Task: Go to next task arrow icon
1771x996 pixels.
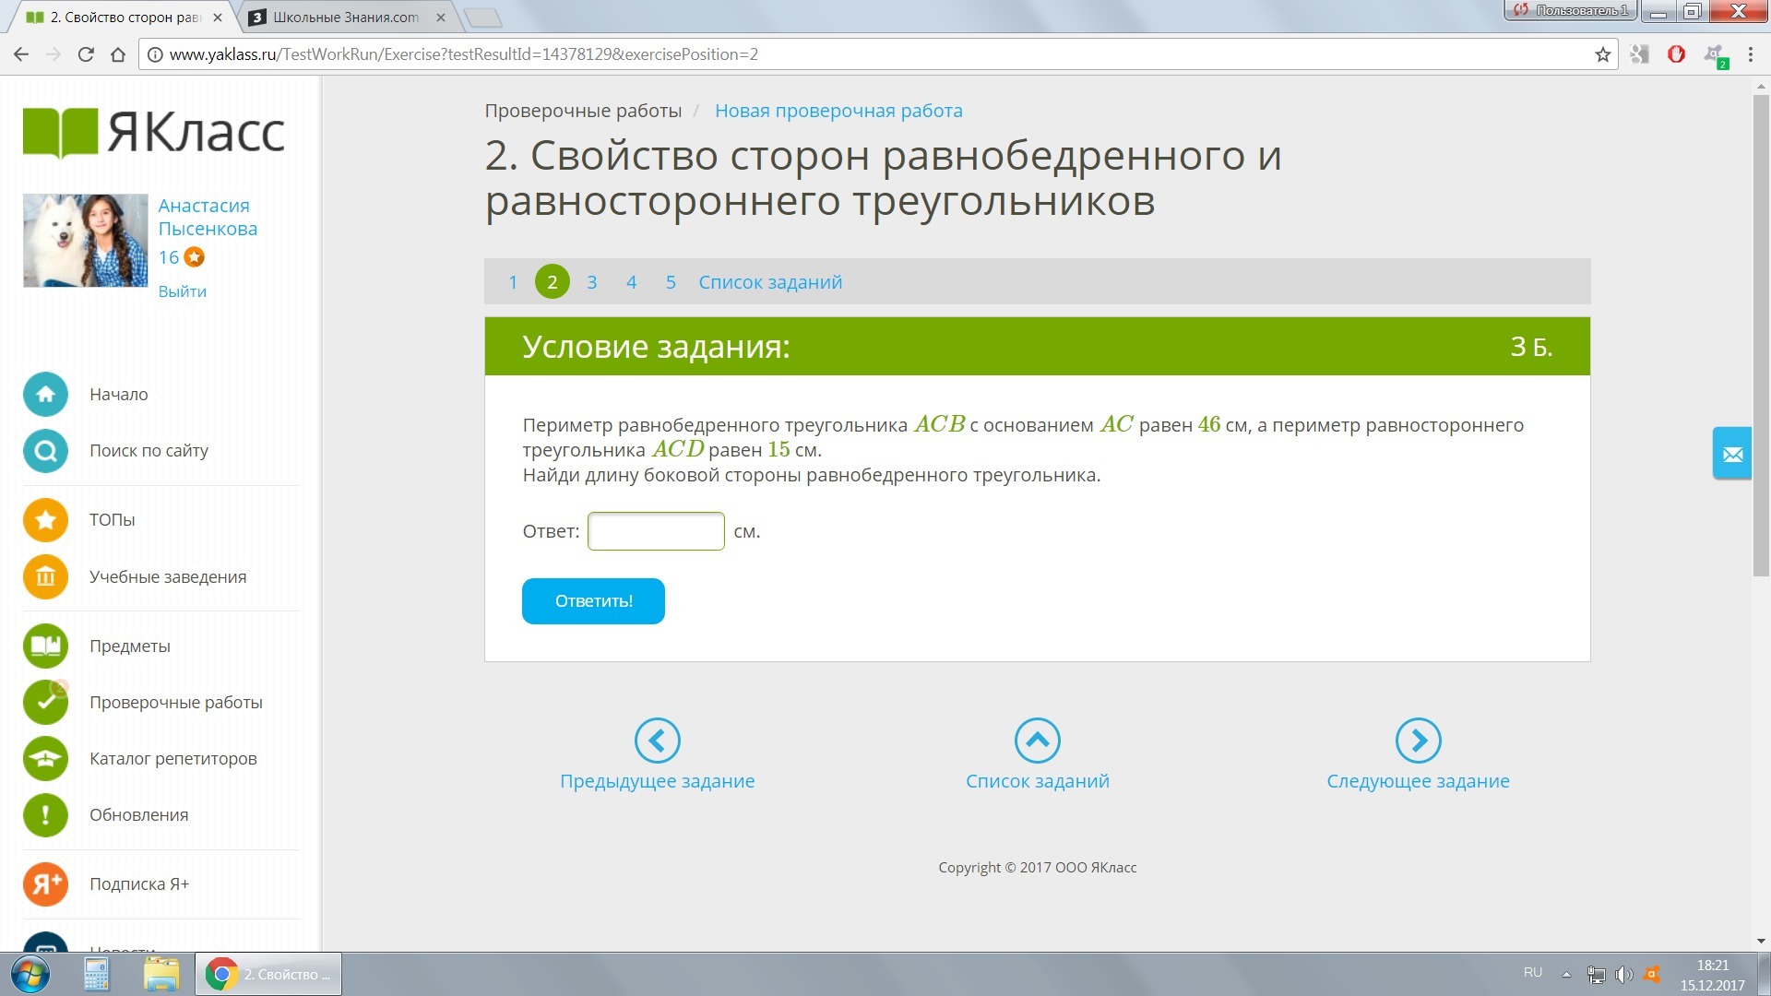Action: 1418,741
